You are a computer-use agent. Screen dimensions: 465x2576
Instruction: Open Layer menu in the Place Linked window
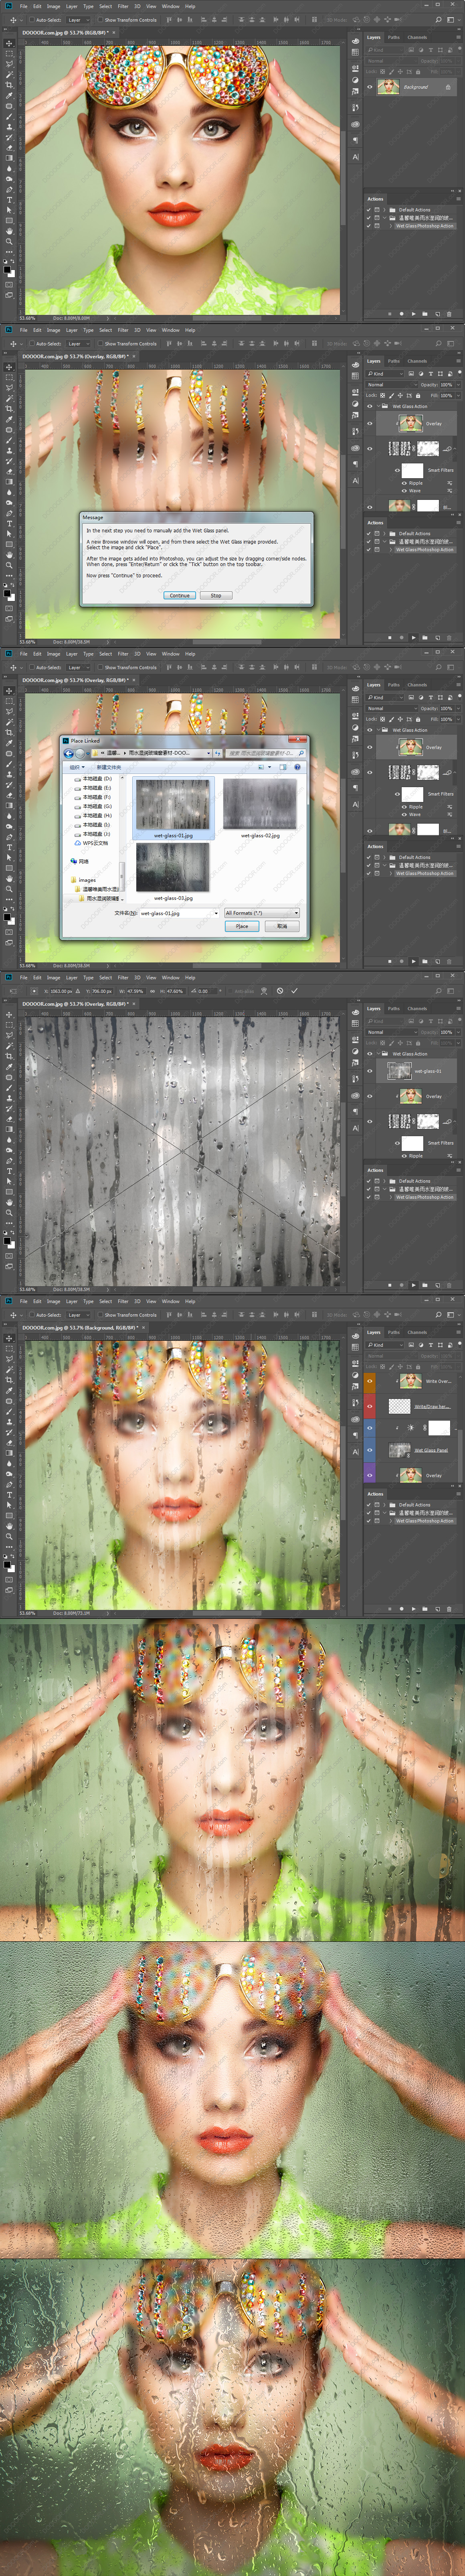(72, 654)
